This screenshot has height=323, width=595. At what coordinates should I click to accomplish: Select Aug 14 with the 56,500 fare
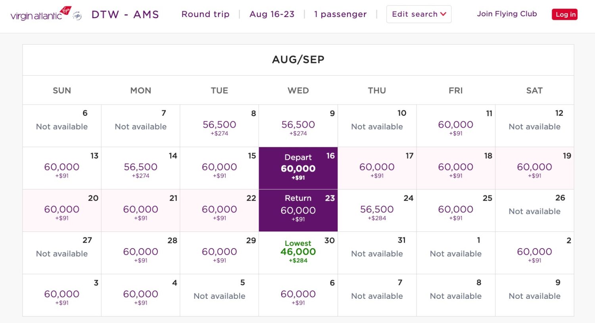tap(140, 168)
